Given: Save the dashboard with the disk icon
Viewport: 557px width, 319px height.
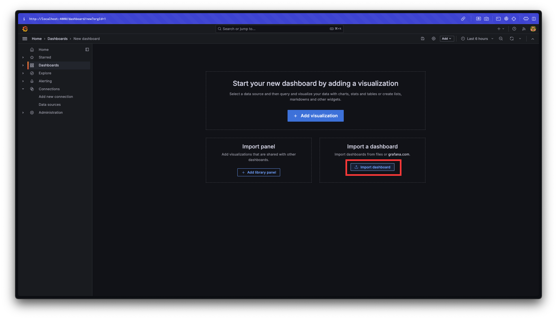Looking at the screenshot, I should 423,39.
